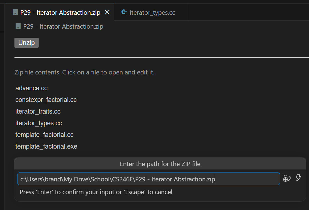Open template_factorial.cc from the list
This screenshot has width=309, height=210.
pos(44,135)
